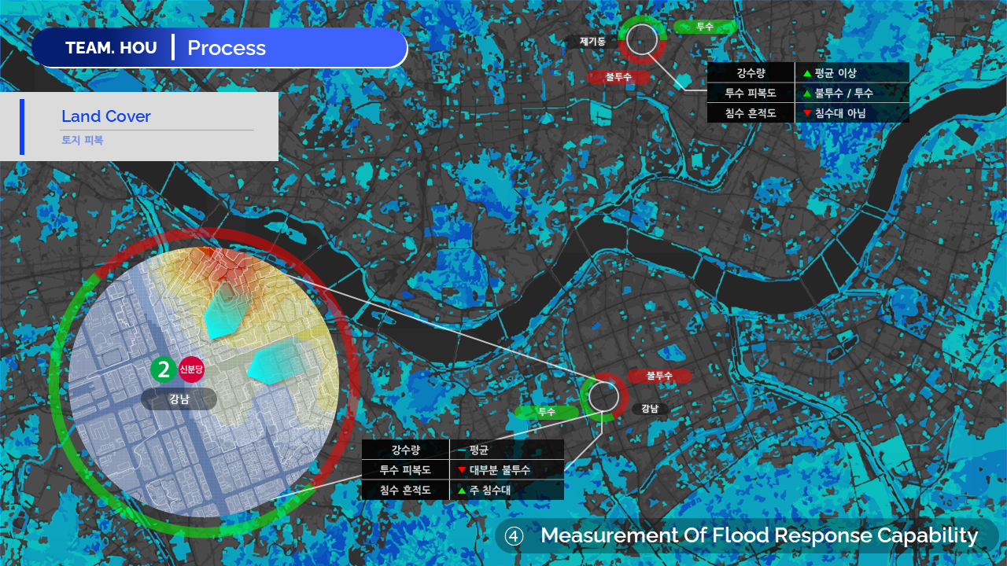Click the small dark 강남 pill label
This screenshot has width=1007, height=566.
click(650, 409)
